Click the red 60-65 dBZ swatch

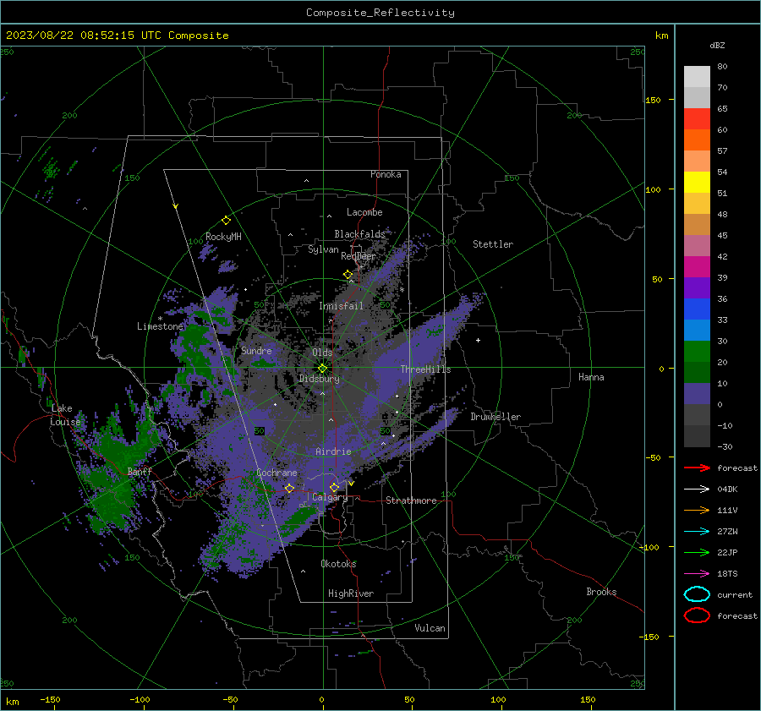pos(697,119)
